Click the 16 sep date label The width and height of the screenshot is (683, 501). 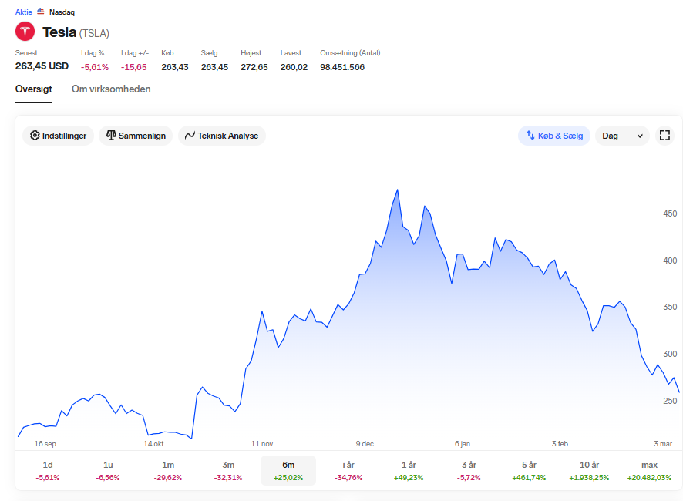click(45, 443)
